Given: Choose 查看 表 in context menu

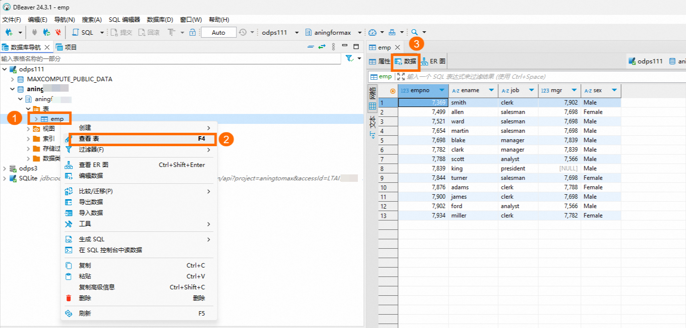Looking at the screenshot, I should click(x=140, y=139).
